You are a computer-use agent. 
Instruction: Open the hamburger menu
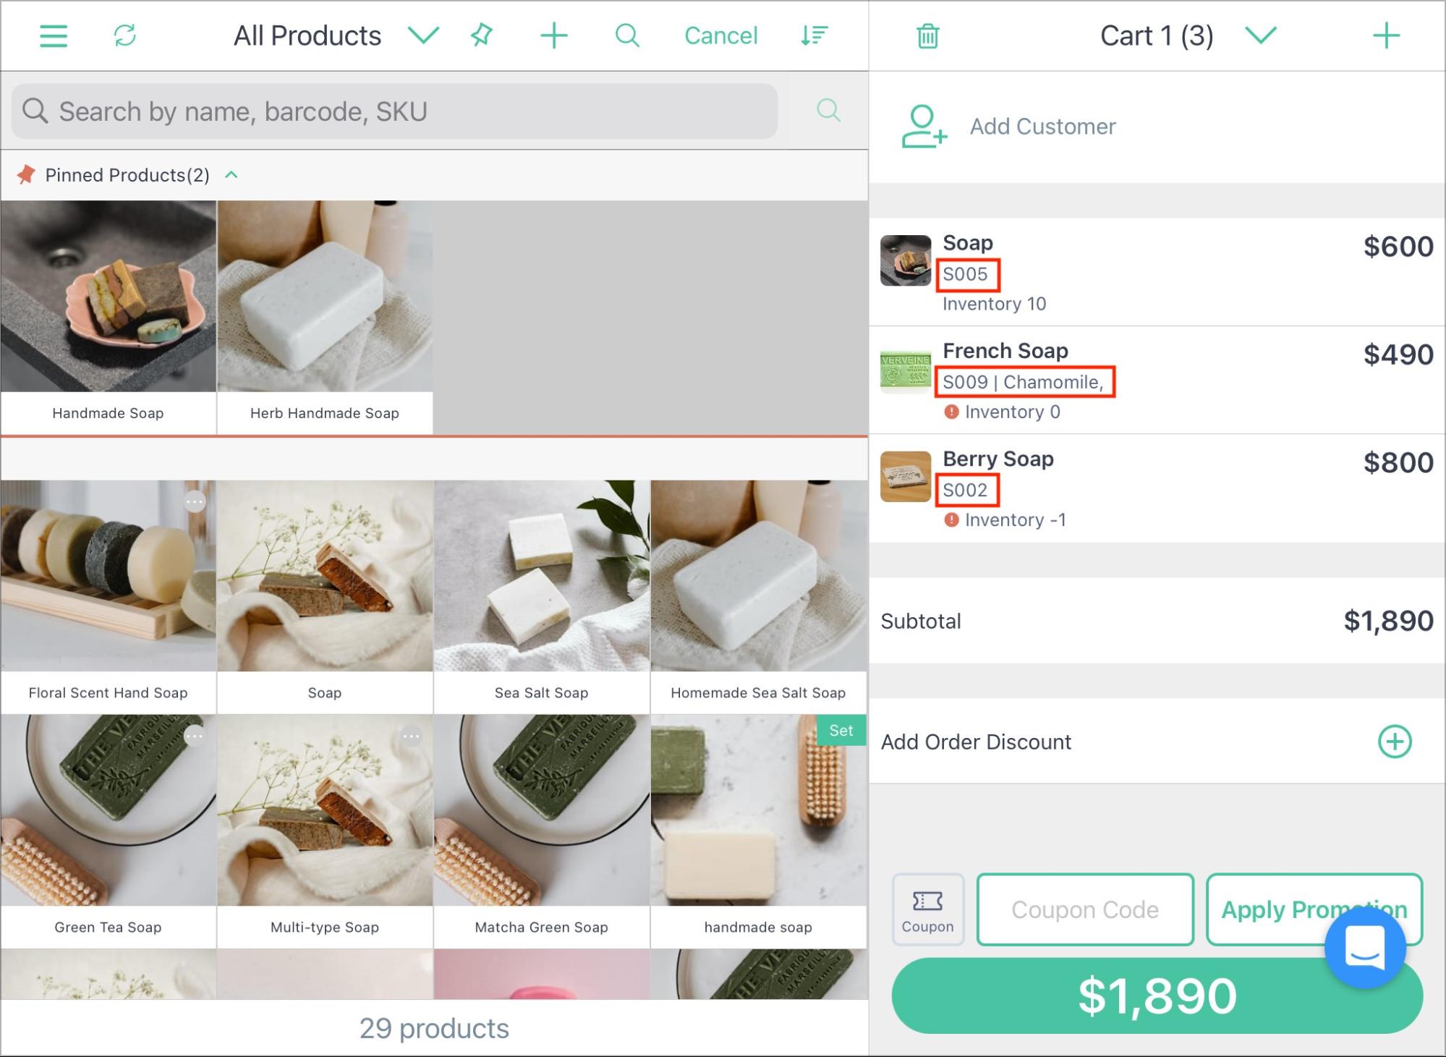click(x=53, y=35)
